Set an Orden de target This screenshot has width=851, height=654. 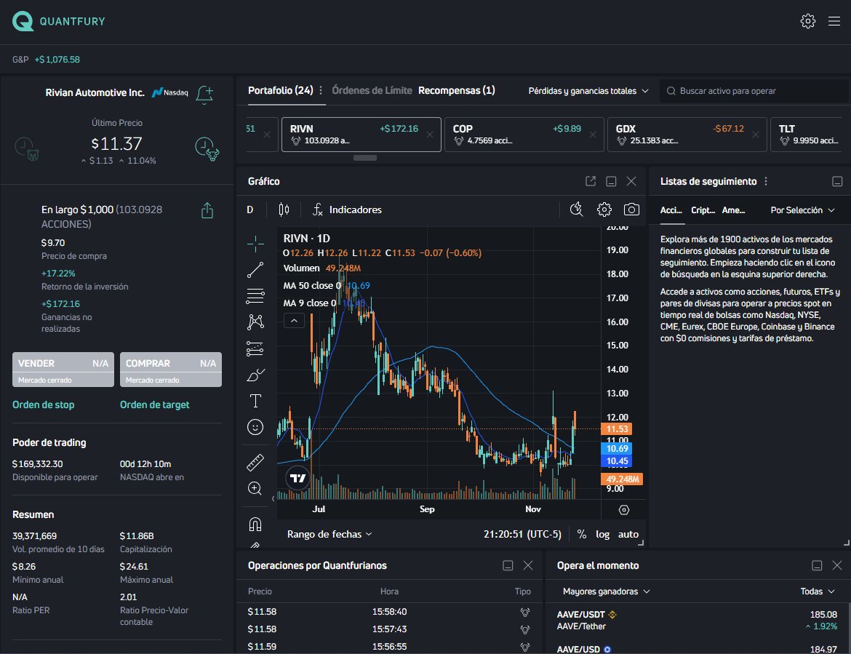[x=155, y=404]
